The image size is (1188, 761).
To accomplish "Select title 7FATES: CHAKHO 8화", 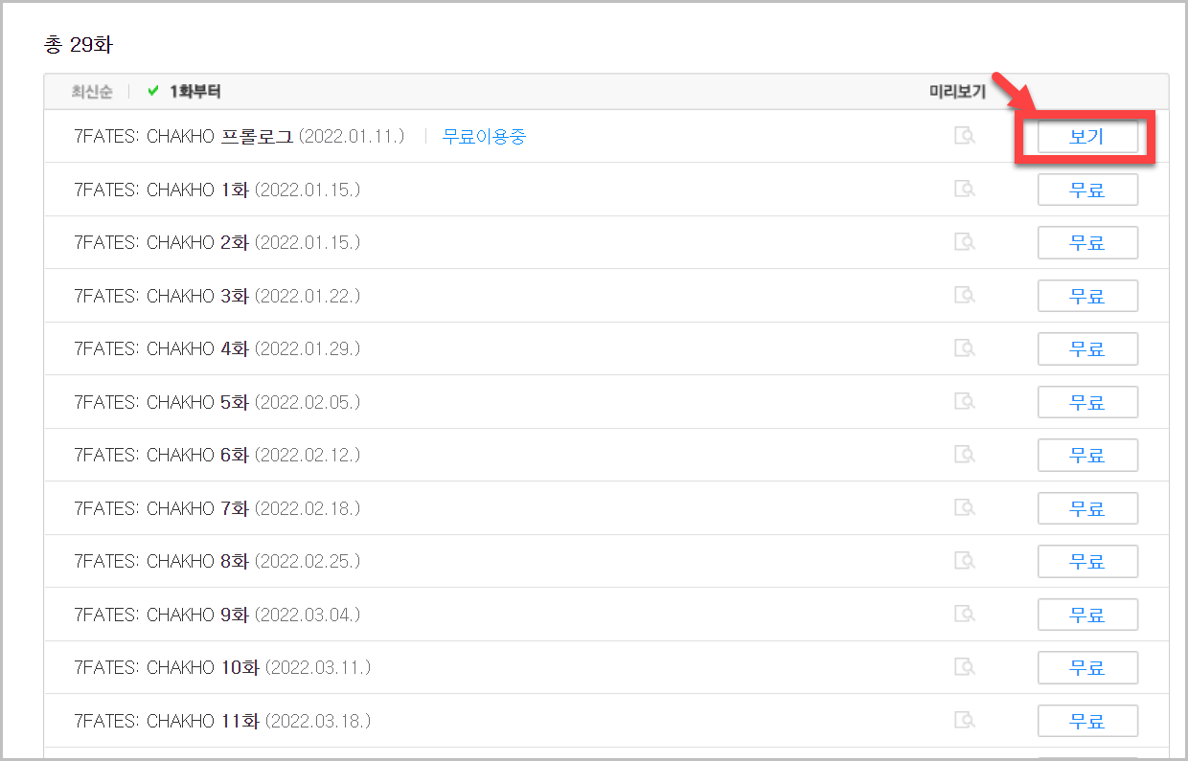I will click(x=161, y=562).
